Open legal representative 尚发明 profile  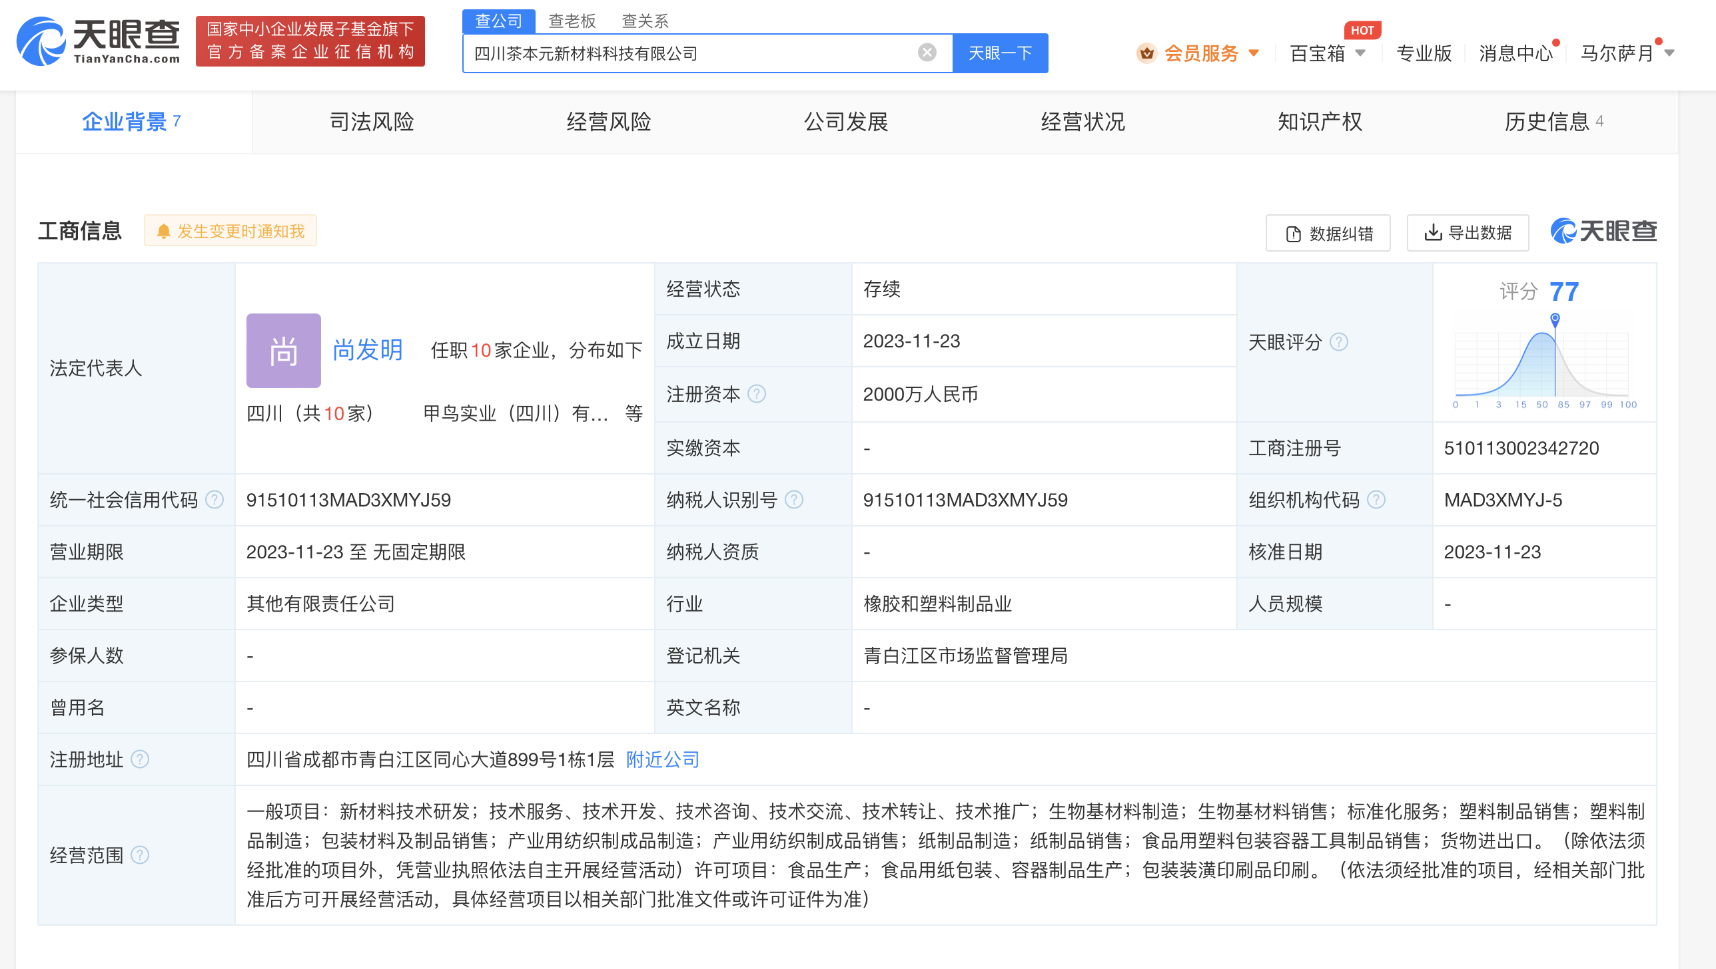pos(368,349)
